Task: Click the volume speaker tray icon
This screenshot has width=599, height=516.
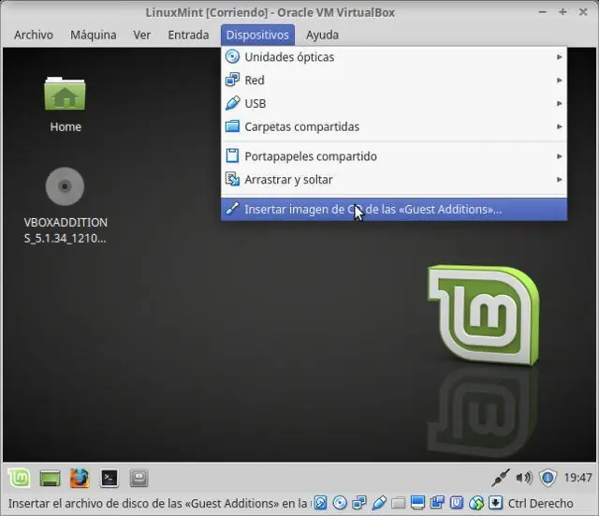Action: [524, 478]
